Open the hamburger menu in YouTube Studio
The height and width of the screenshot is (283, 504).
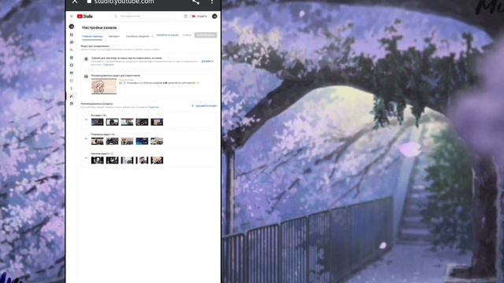pos(72,16)
